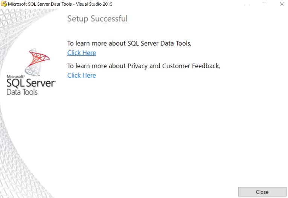This screenshot has width=288, height=198.
Task: Click the installer icon in the title bar
Action: click(x=4, y=4)
